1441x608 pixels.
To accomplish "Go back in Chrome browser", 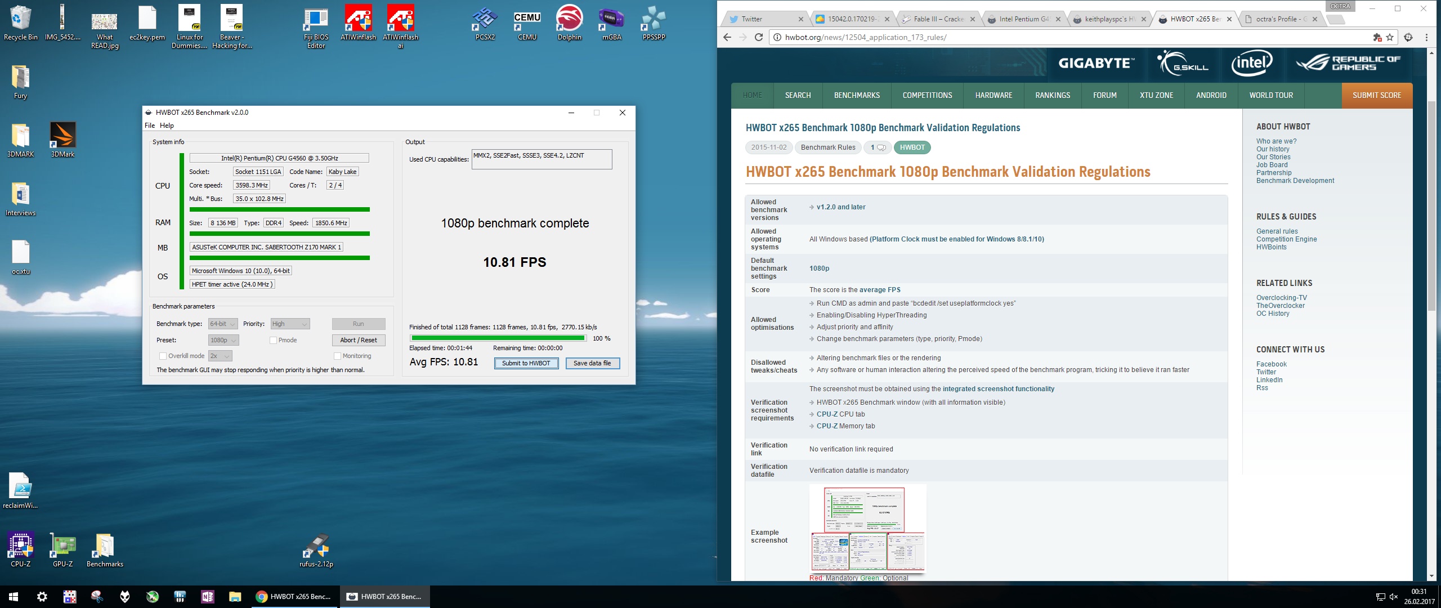I will (727, 37).
